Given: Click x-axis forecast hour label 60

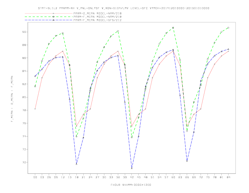Looking at the screenshot, I should tap(173, 177).
